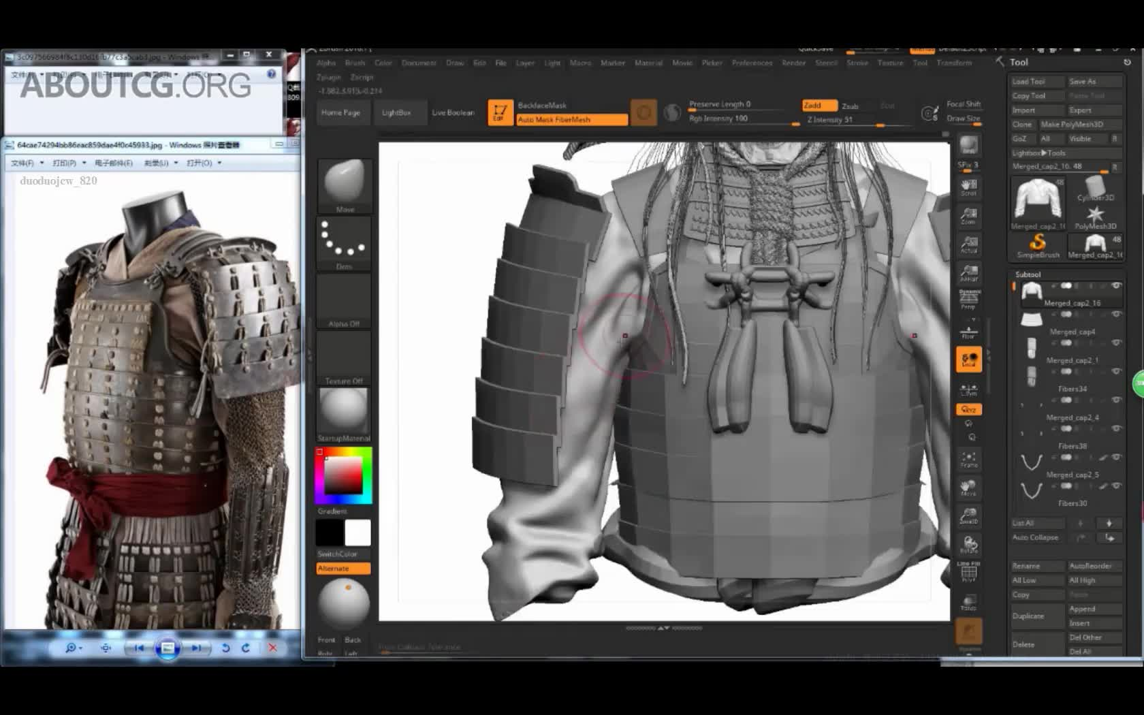Open the Material menu
Viewport: 1144px width, 715px height.
[x=648, y=63]
